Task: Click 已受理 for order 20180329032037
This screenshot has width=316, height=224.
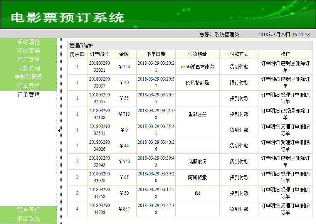Action: pos(287,79)
